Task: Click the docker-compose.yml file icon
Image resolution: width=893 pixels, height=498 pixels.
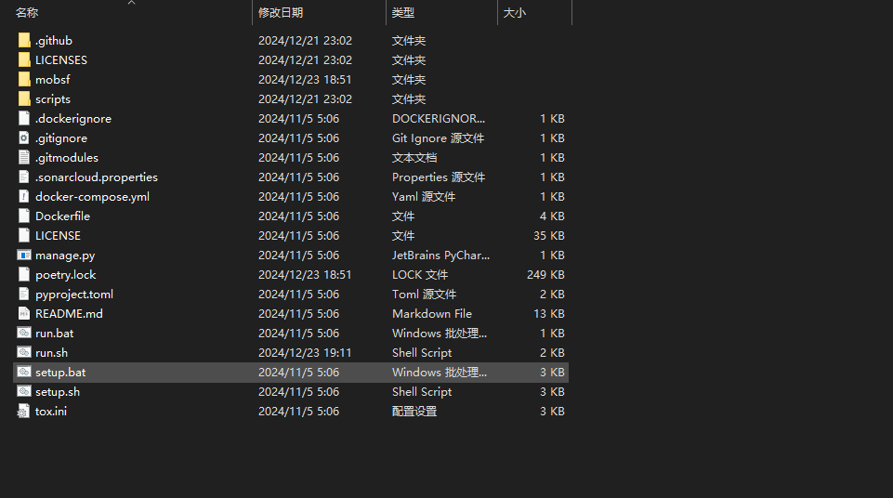Action: [x=24, y=196]
